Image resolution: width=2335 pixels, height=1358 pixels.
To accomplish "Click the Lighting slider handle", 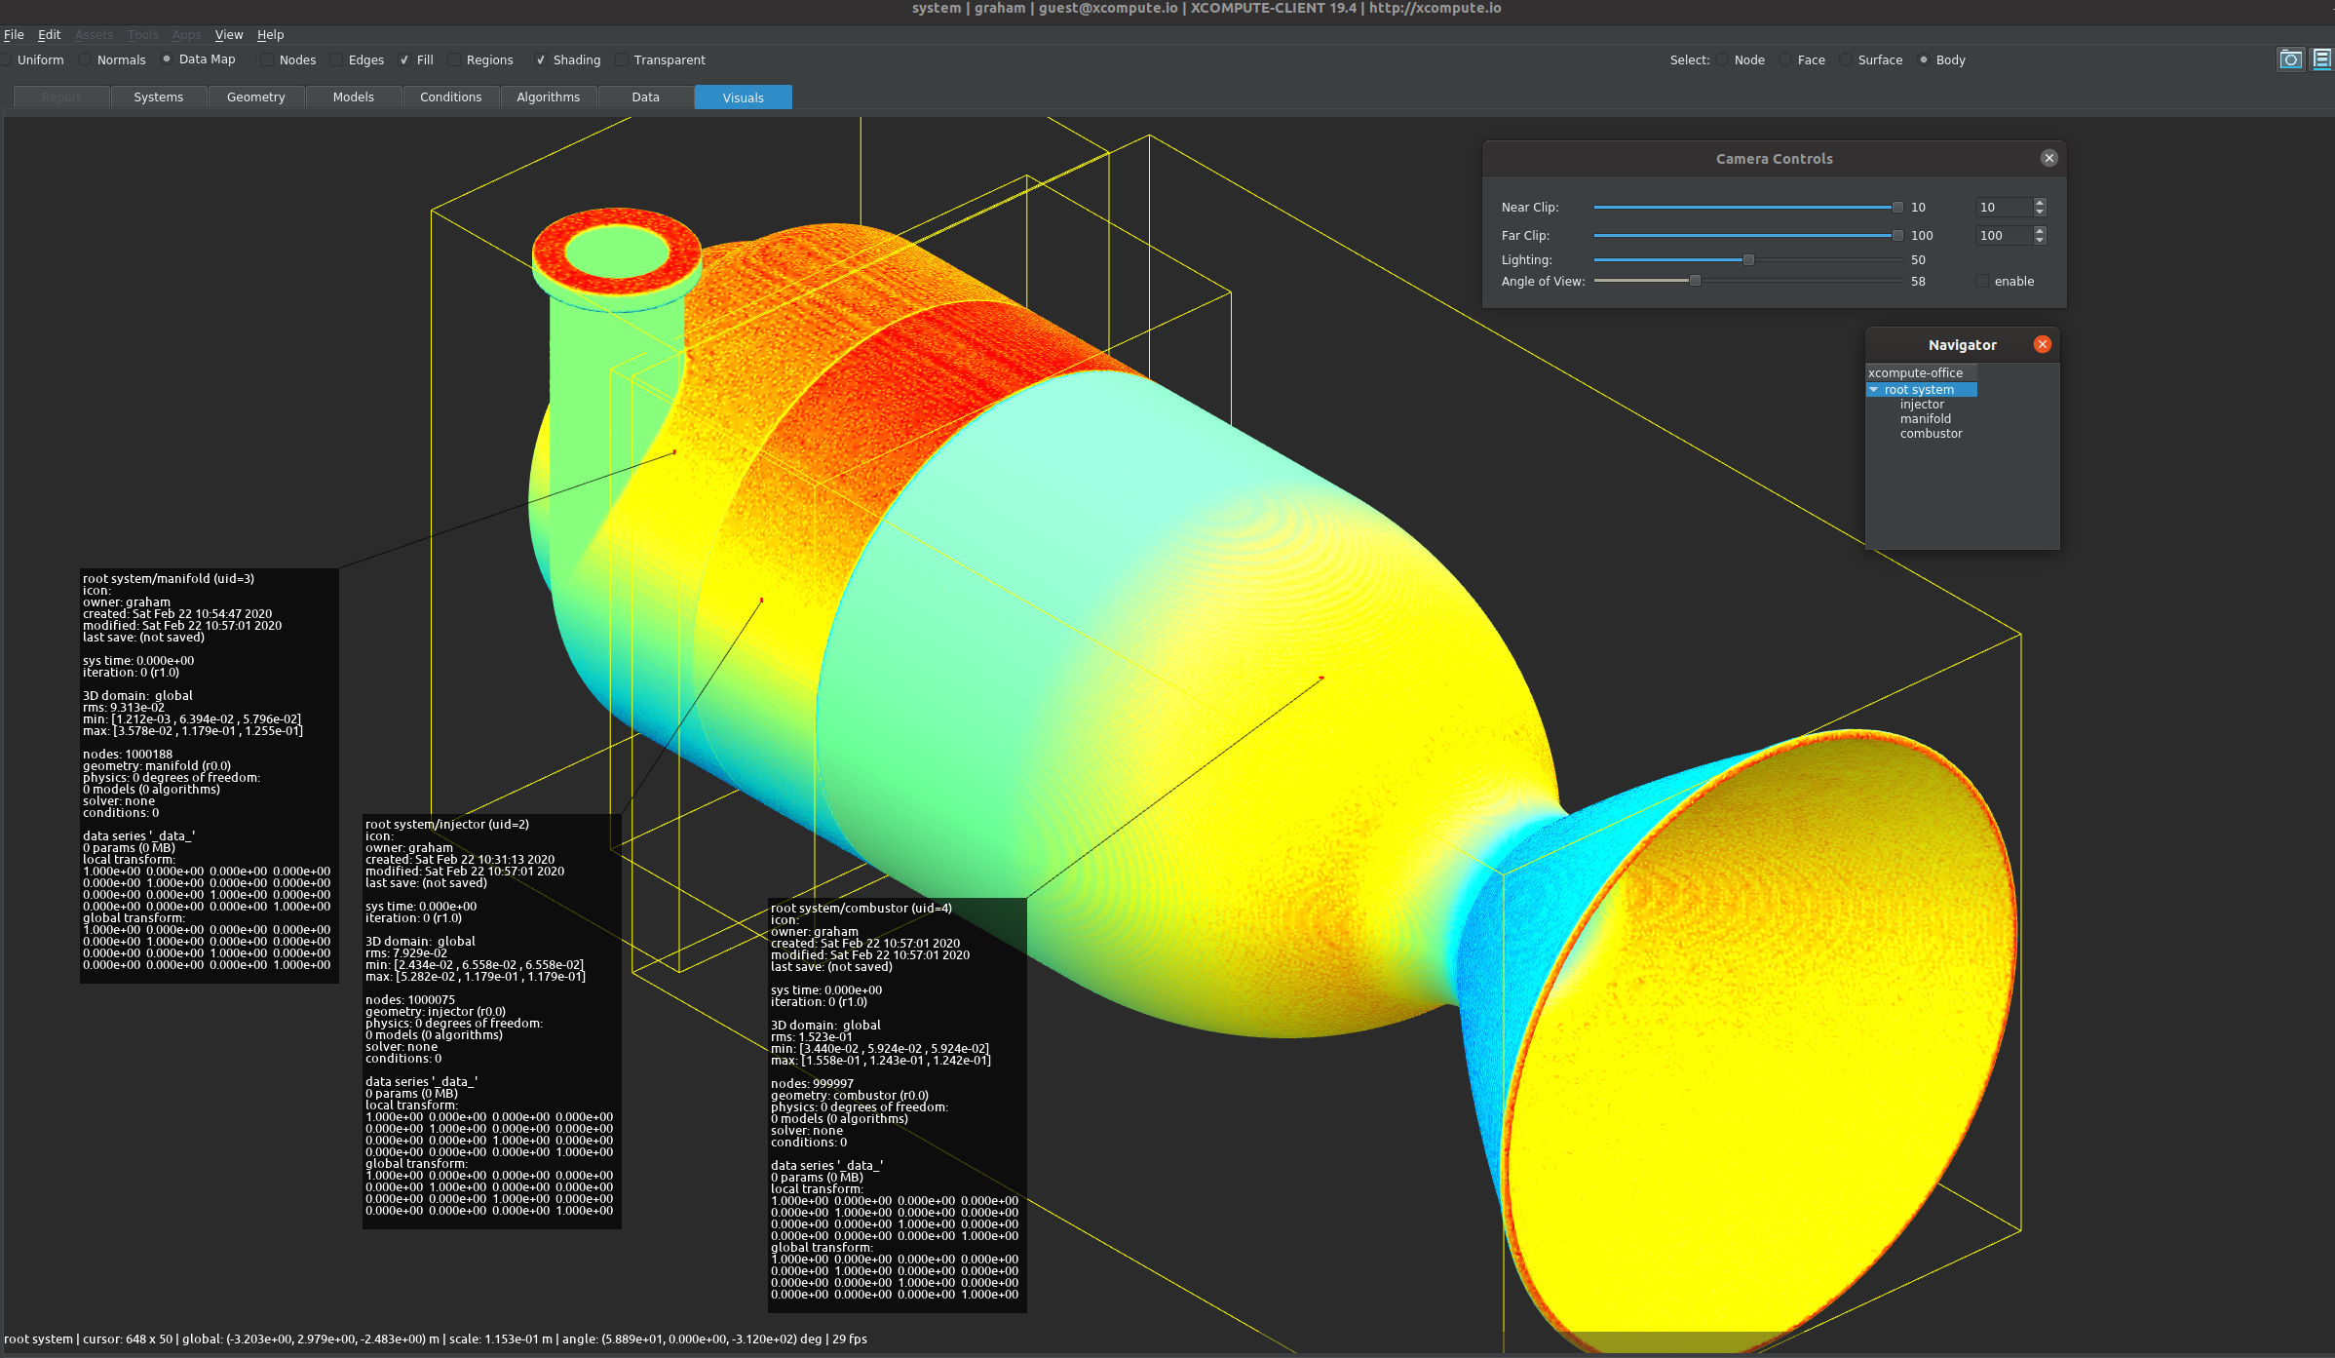I will click(x=1748, y=260).
